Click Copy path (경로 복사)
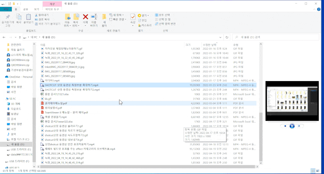 42,20
